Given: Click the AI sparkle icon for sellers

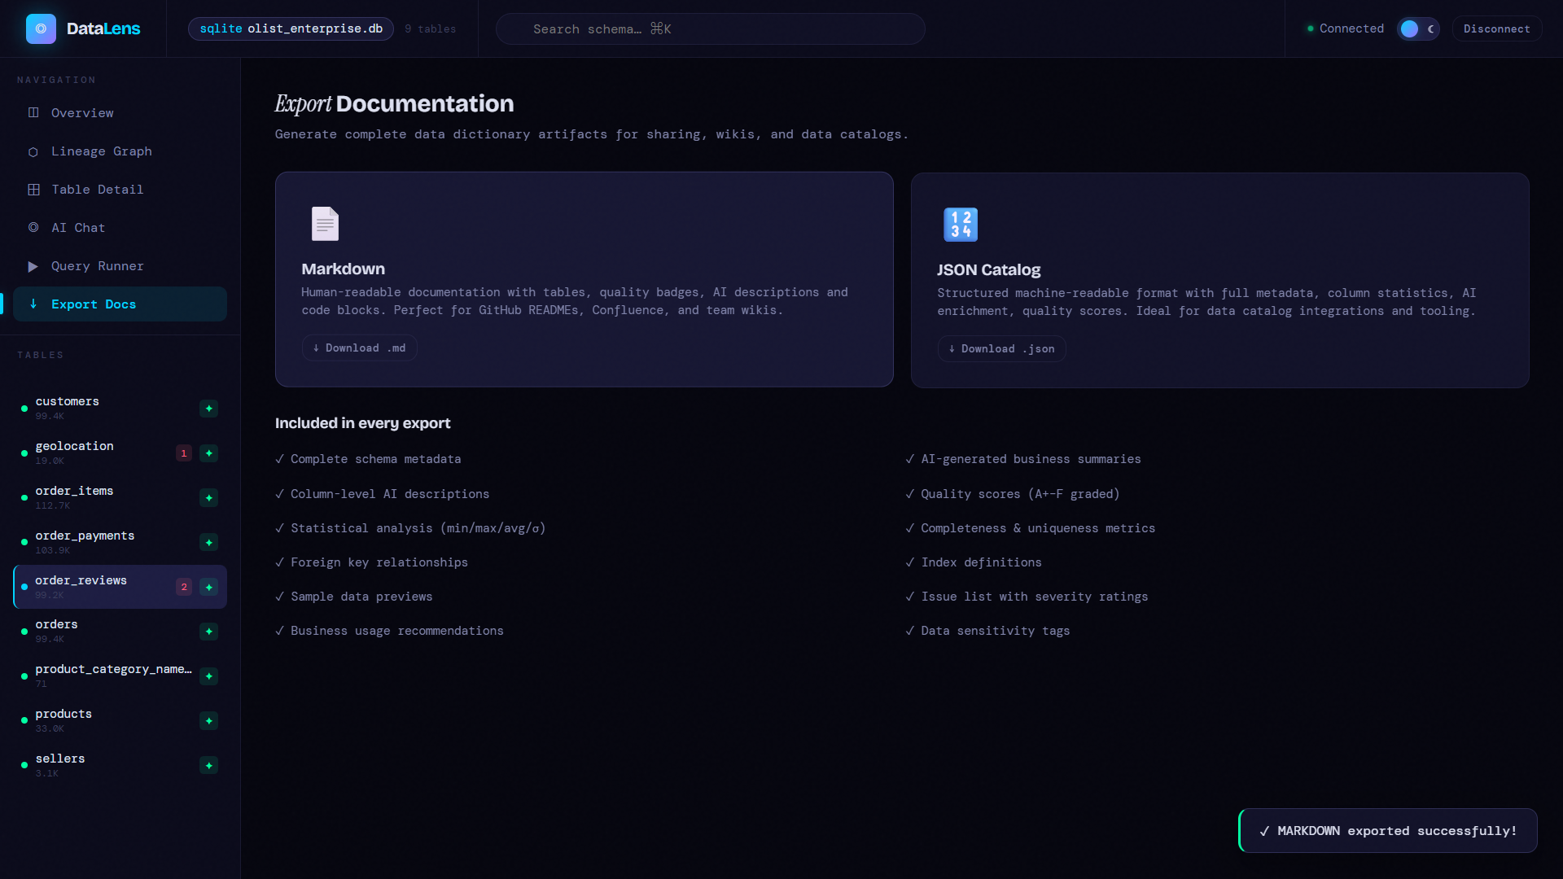Looking at the screenshot, I should coord(209,766).
